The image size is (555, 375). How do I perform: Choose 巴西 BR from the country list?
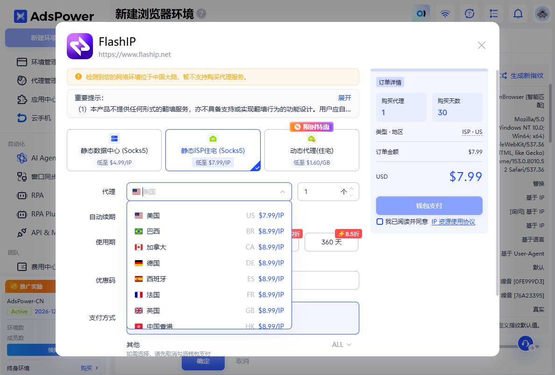(209, 231)
